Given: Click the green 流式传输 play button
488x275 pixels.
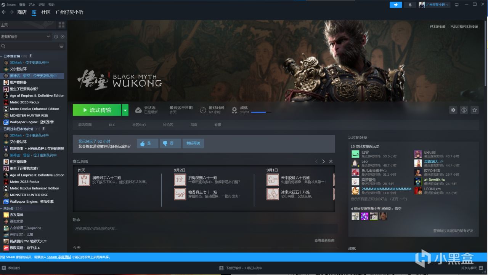Looking at the screenshot, I should [97, 110].
